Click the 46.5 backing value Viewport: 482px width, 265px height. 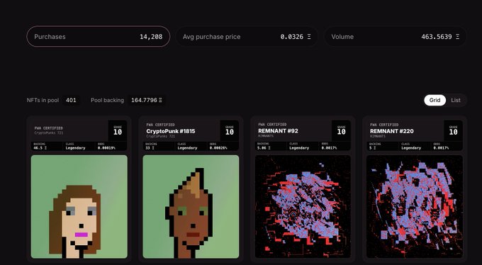tap(40, 148)
